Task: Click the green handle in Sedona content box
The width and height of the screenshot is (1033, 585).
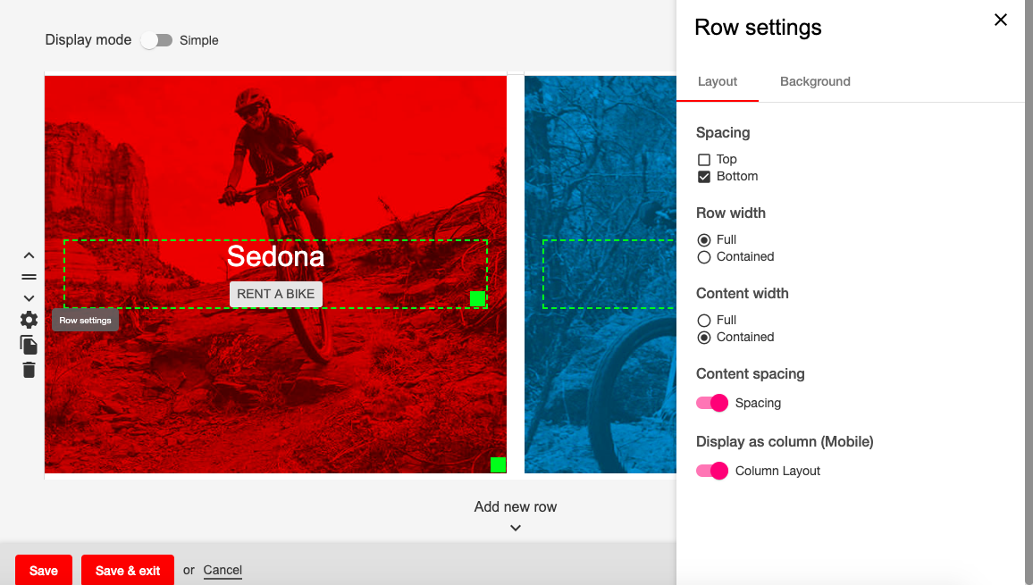Action: (478, 298)
